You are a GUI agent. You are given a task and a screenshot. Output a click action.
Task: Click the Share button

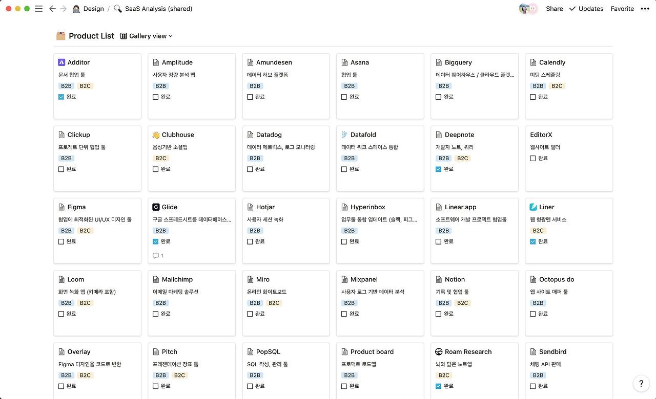[x=554, y=9]
